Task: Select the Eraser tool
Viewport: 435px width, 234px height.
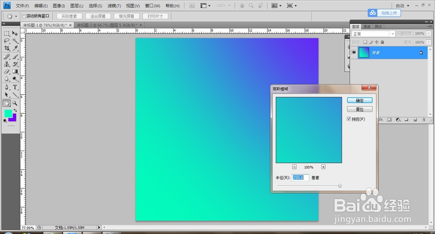Action: point(7,72)
